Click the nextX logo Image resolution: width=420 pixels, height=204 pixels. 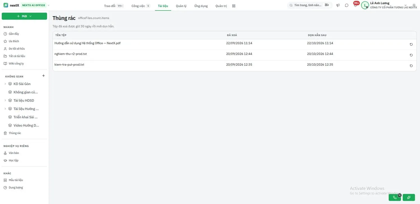pos(11,5)
